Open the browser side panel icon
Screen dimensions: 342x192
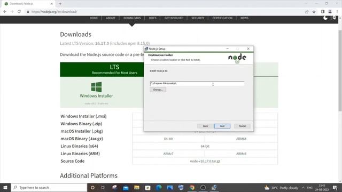(323, 12)
